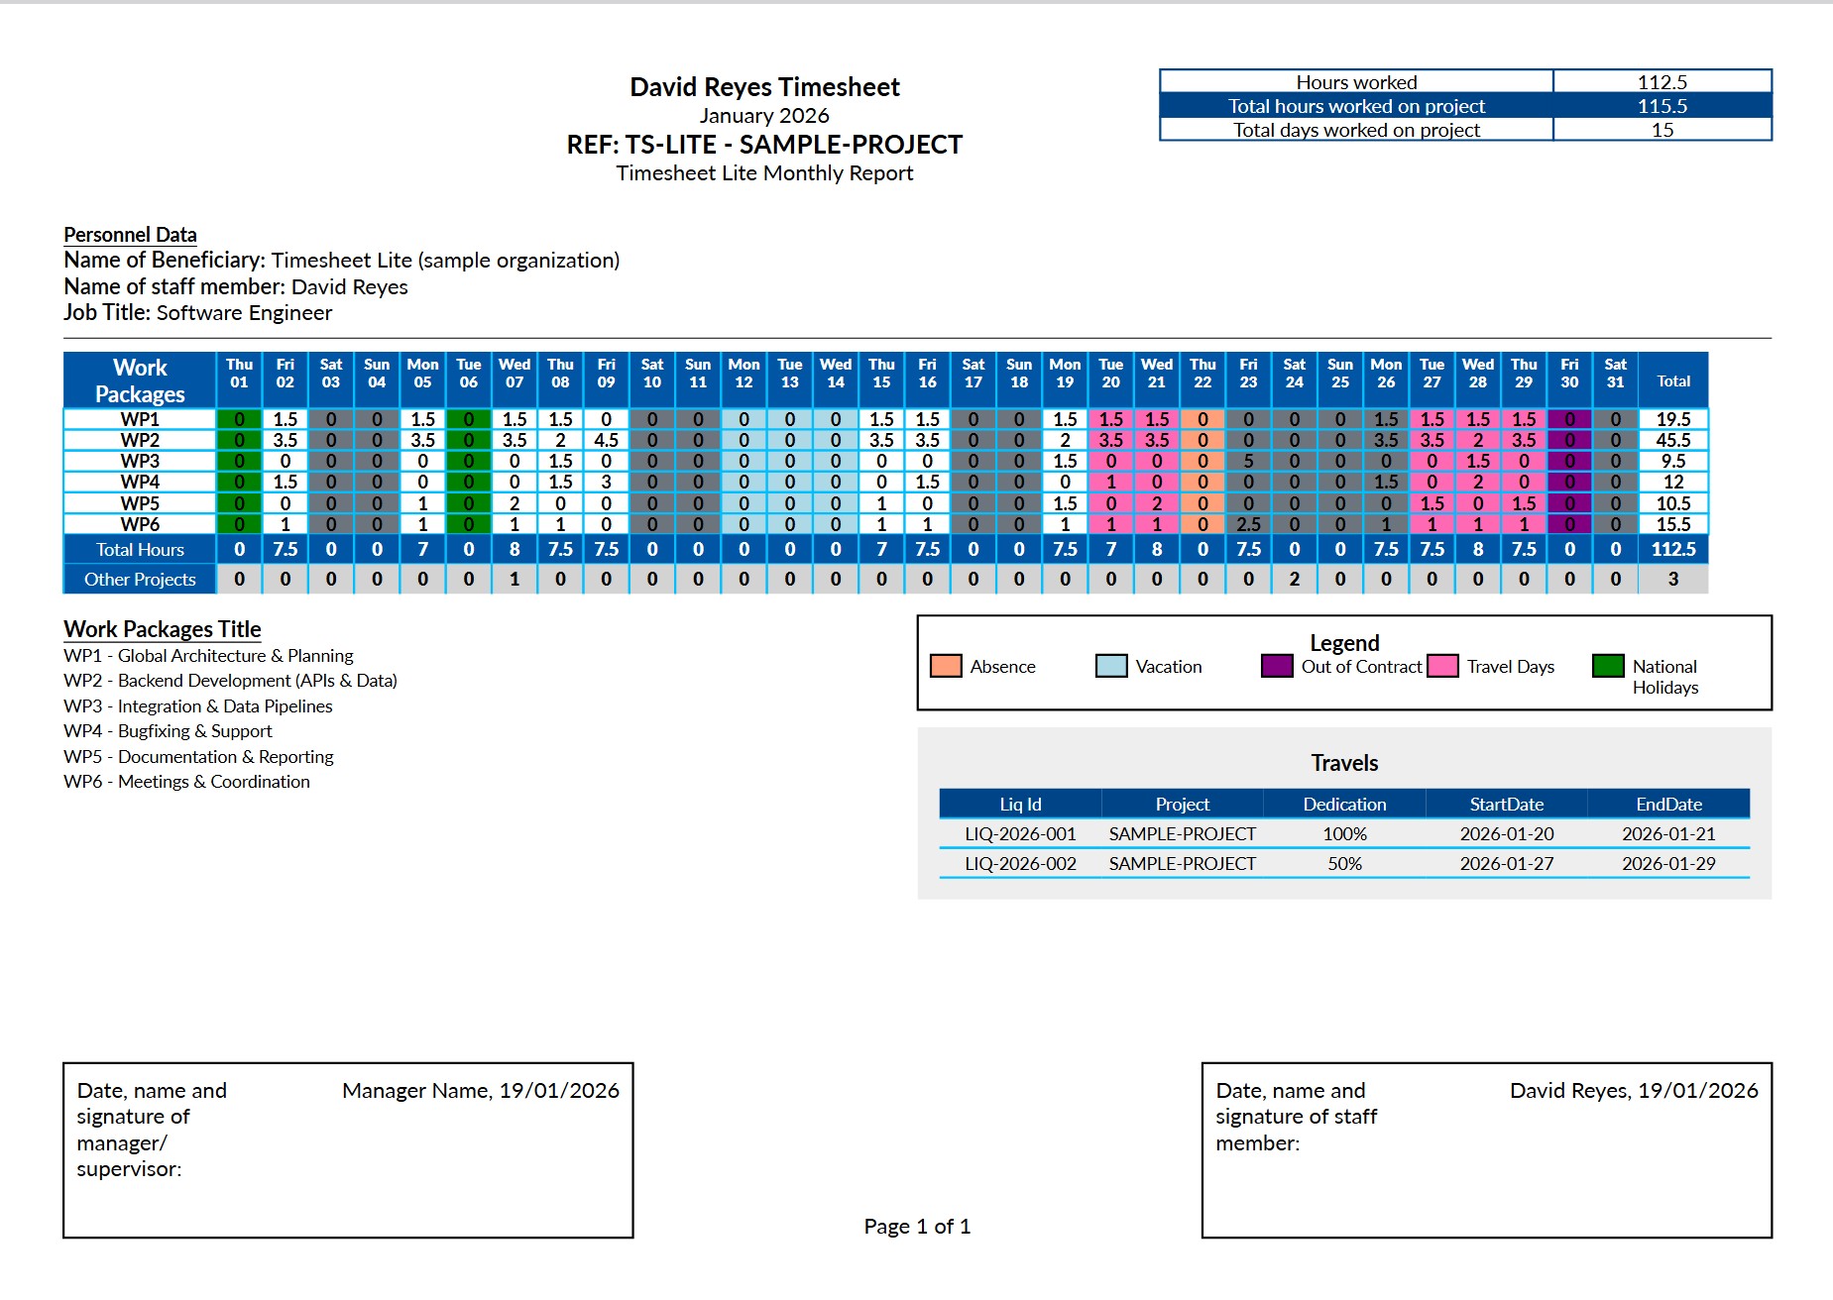Click the Total column header in timesheet
The image size is (1833, 1300).
(1672, 380)
